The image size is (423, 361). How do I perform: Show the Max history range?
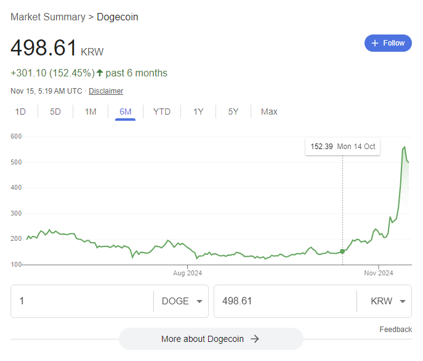click(x=269, y=112)
